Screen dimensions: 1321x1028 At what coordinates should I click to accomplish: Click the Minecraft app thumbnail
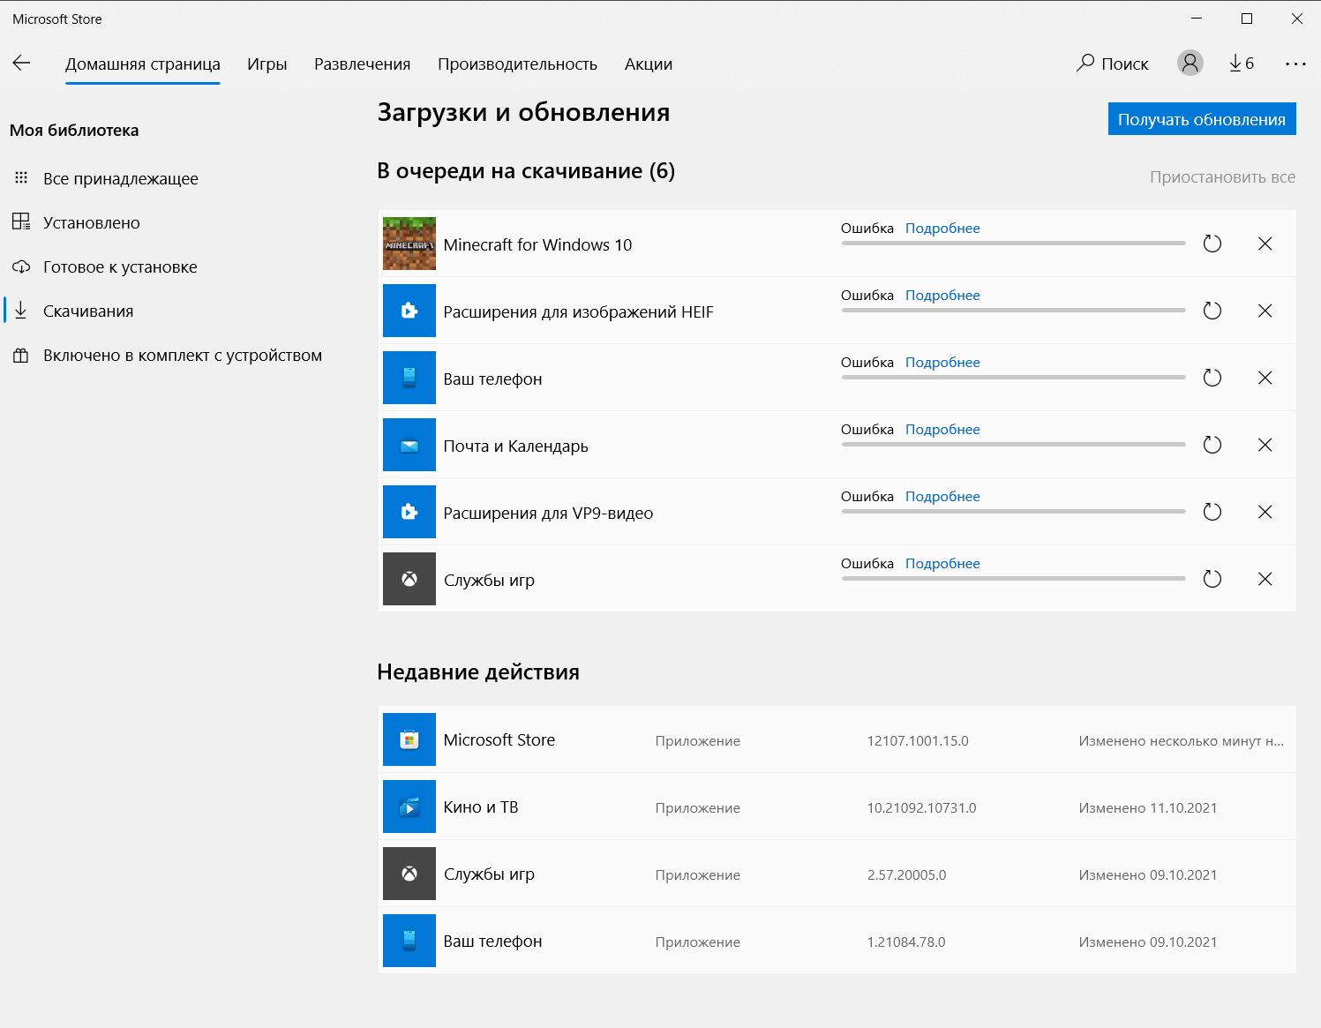(409, 244)
